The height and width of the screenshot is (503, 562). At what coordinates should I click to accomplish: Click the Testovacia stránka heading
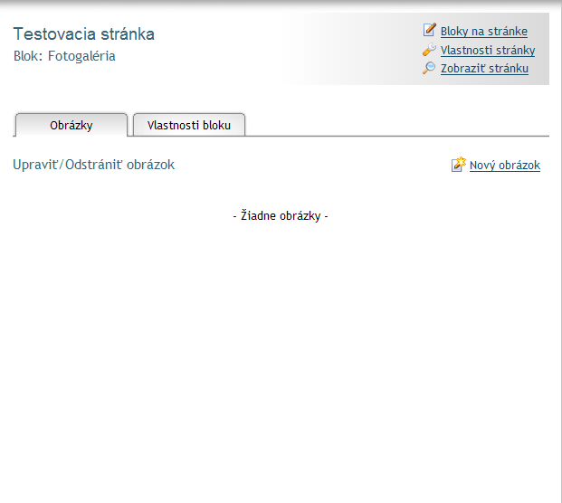pos(84,34)
